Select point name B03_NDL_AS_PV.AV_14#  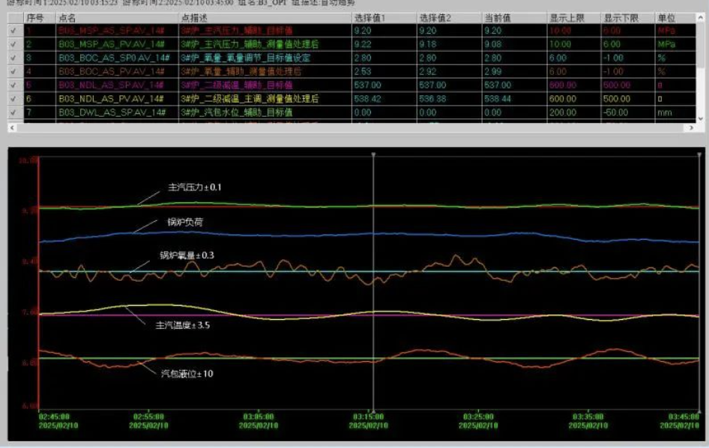pyautogui.click(x=111, y=99)
